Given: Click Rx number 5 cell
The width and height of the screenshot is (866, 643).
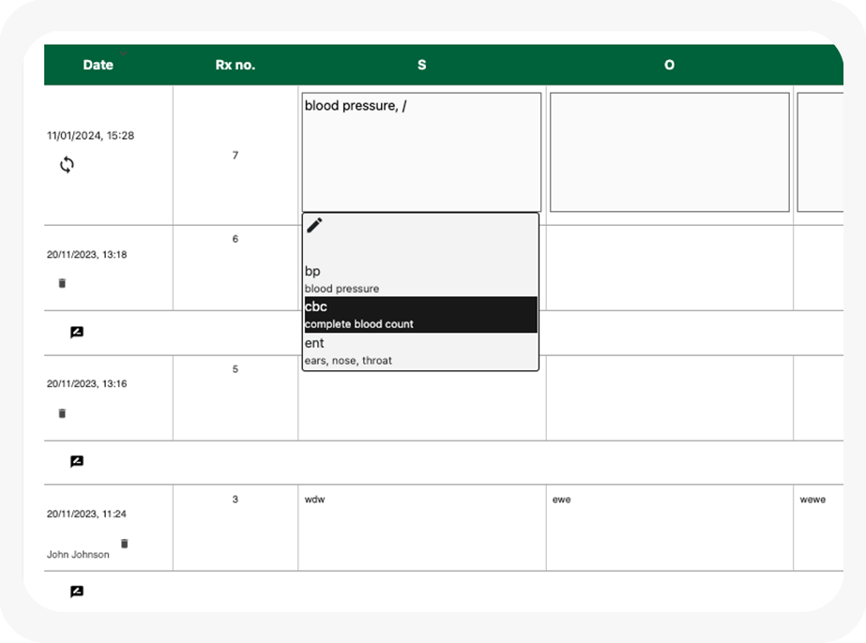Looking at the screenshot, I should point(235,398).
